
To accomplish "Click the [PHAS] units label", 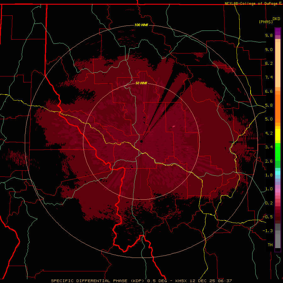I will [x=266, y=22].
